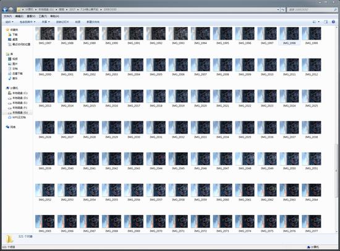Click the 2017 breadcrumb in address bar
The image size is (340, 251).
[72, 9]
